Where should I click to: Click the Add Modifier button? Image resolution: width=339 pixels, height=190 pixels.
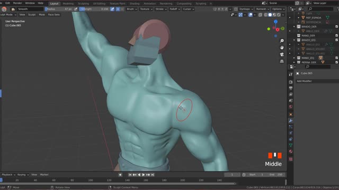(317, 81)
